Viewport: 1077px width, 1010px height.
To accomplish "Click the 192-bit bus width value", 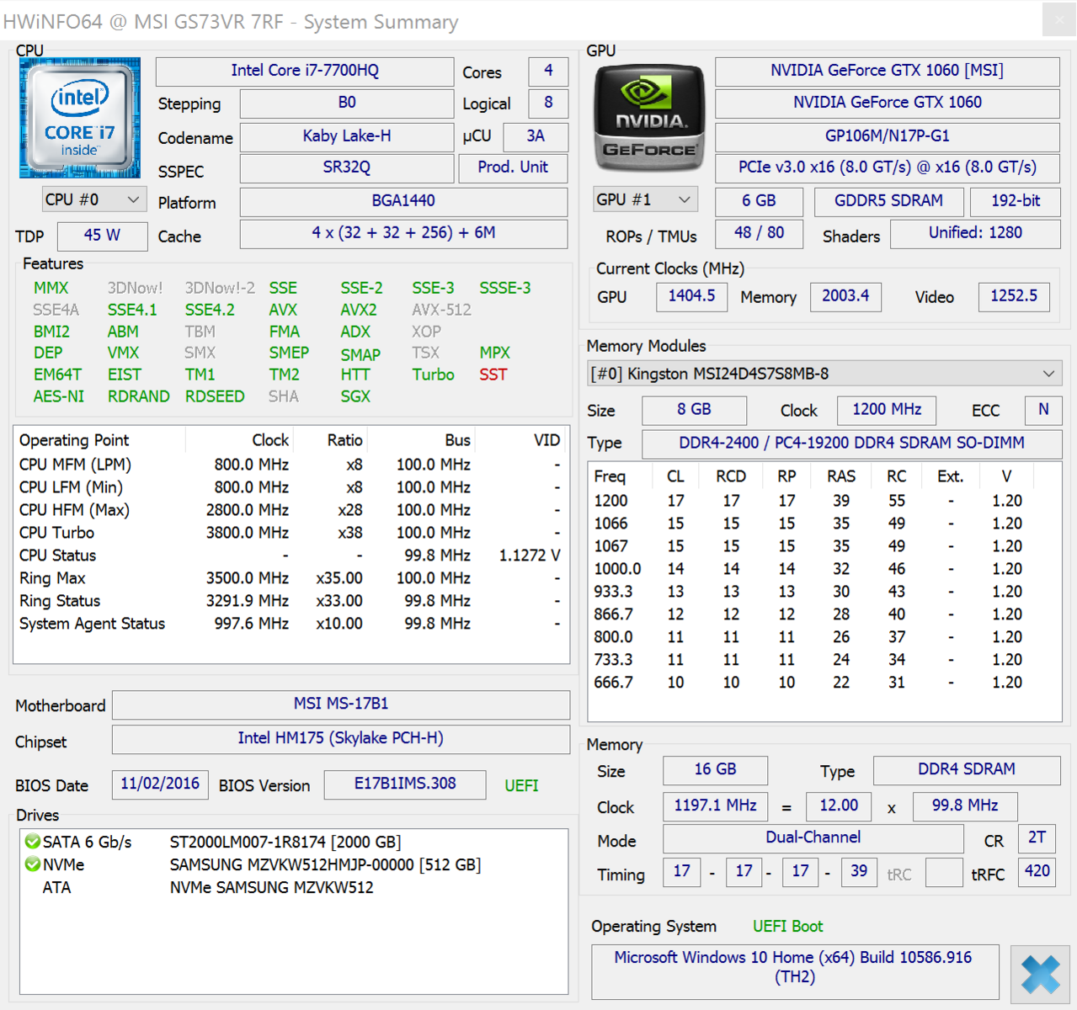I will [1016, 201].
